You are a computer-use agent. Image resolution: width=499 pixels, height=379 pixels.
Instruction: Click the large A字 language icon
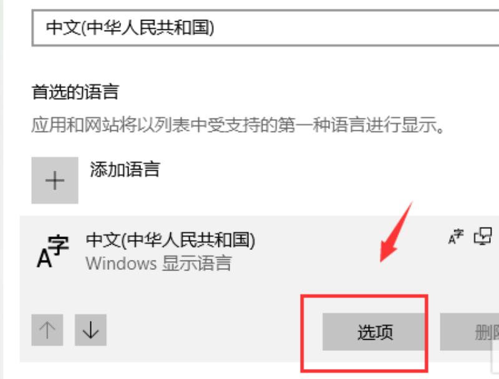point(53,251)
